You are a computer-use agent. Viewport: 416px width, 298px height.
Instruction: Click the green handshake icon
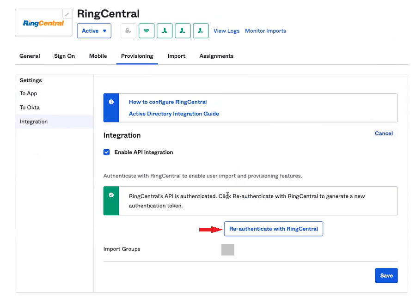click(x=147, y=31)
